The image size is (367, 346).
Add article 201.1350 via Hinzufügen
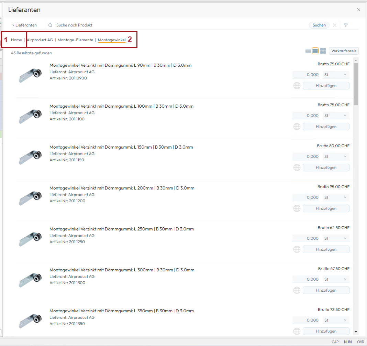tap(326, 331)
